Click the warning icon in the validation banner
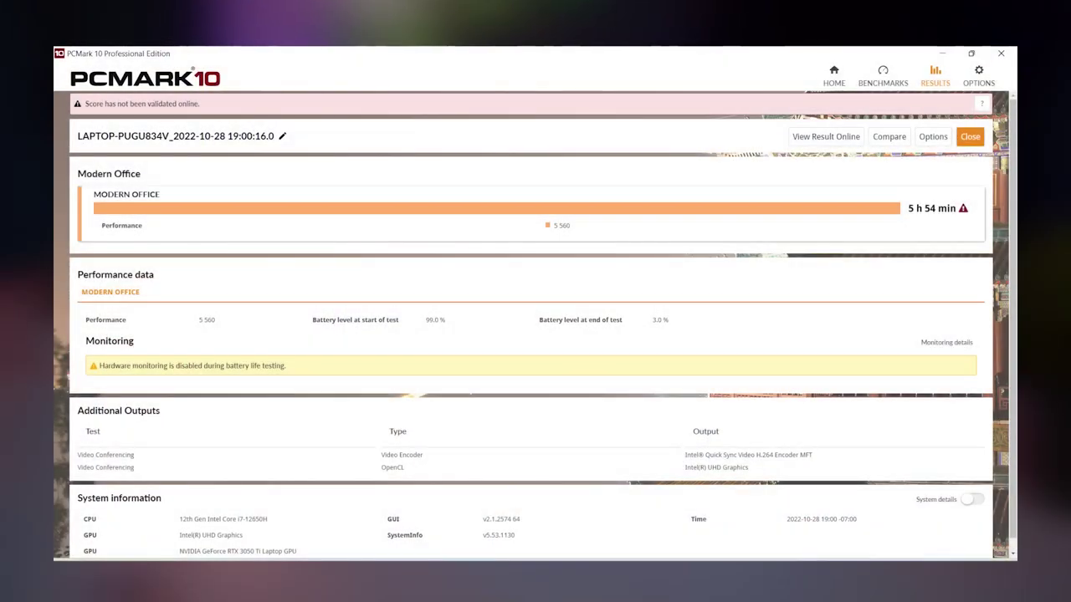 pos(78,104)
